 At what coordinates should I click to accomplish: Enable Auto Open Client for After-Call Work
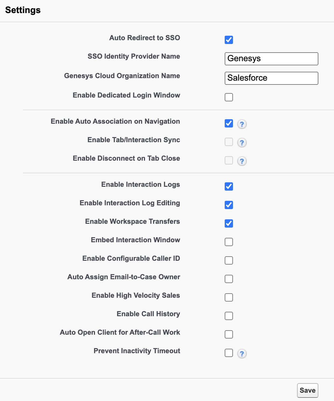tap(229, 334)
